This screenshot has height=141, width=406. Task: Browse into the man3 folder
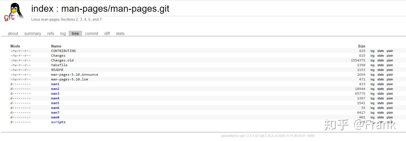click(x=55, y=94)
